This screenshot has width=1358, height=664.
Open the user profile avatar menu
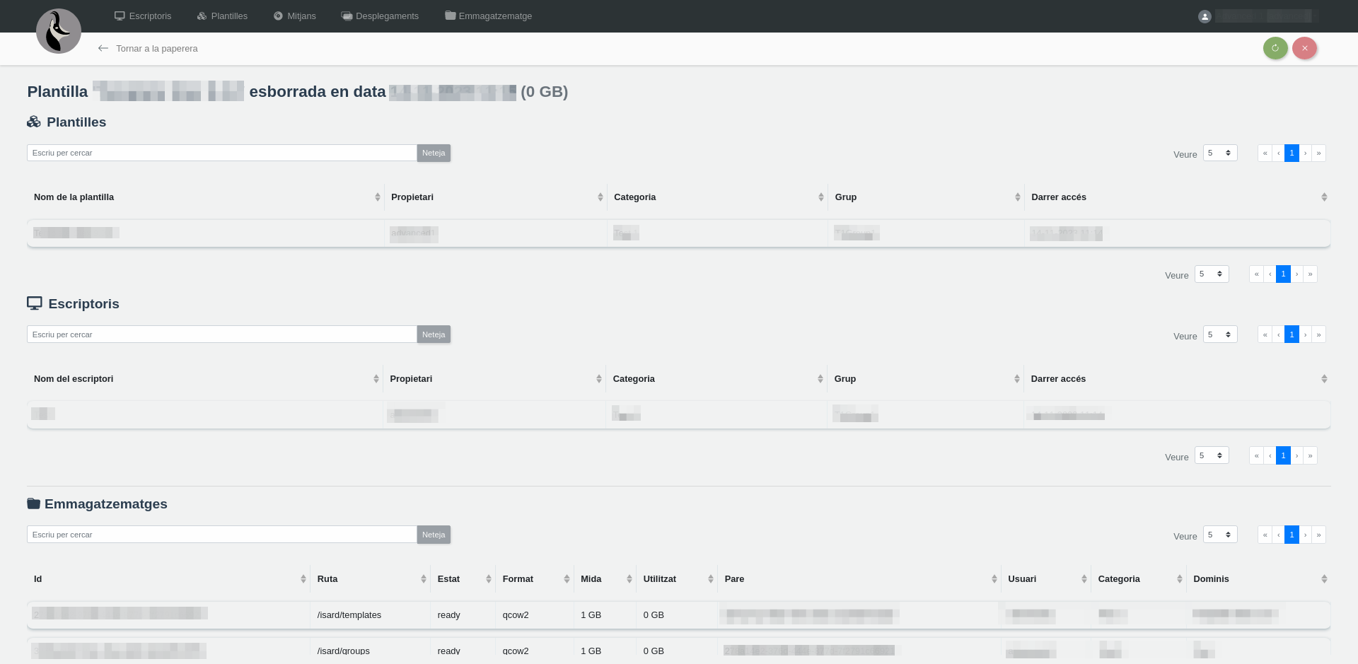(1205, 16)
